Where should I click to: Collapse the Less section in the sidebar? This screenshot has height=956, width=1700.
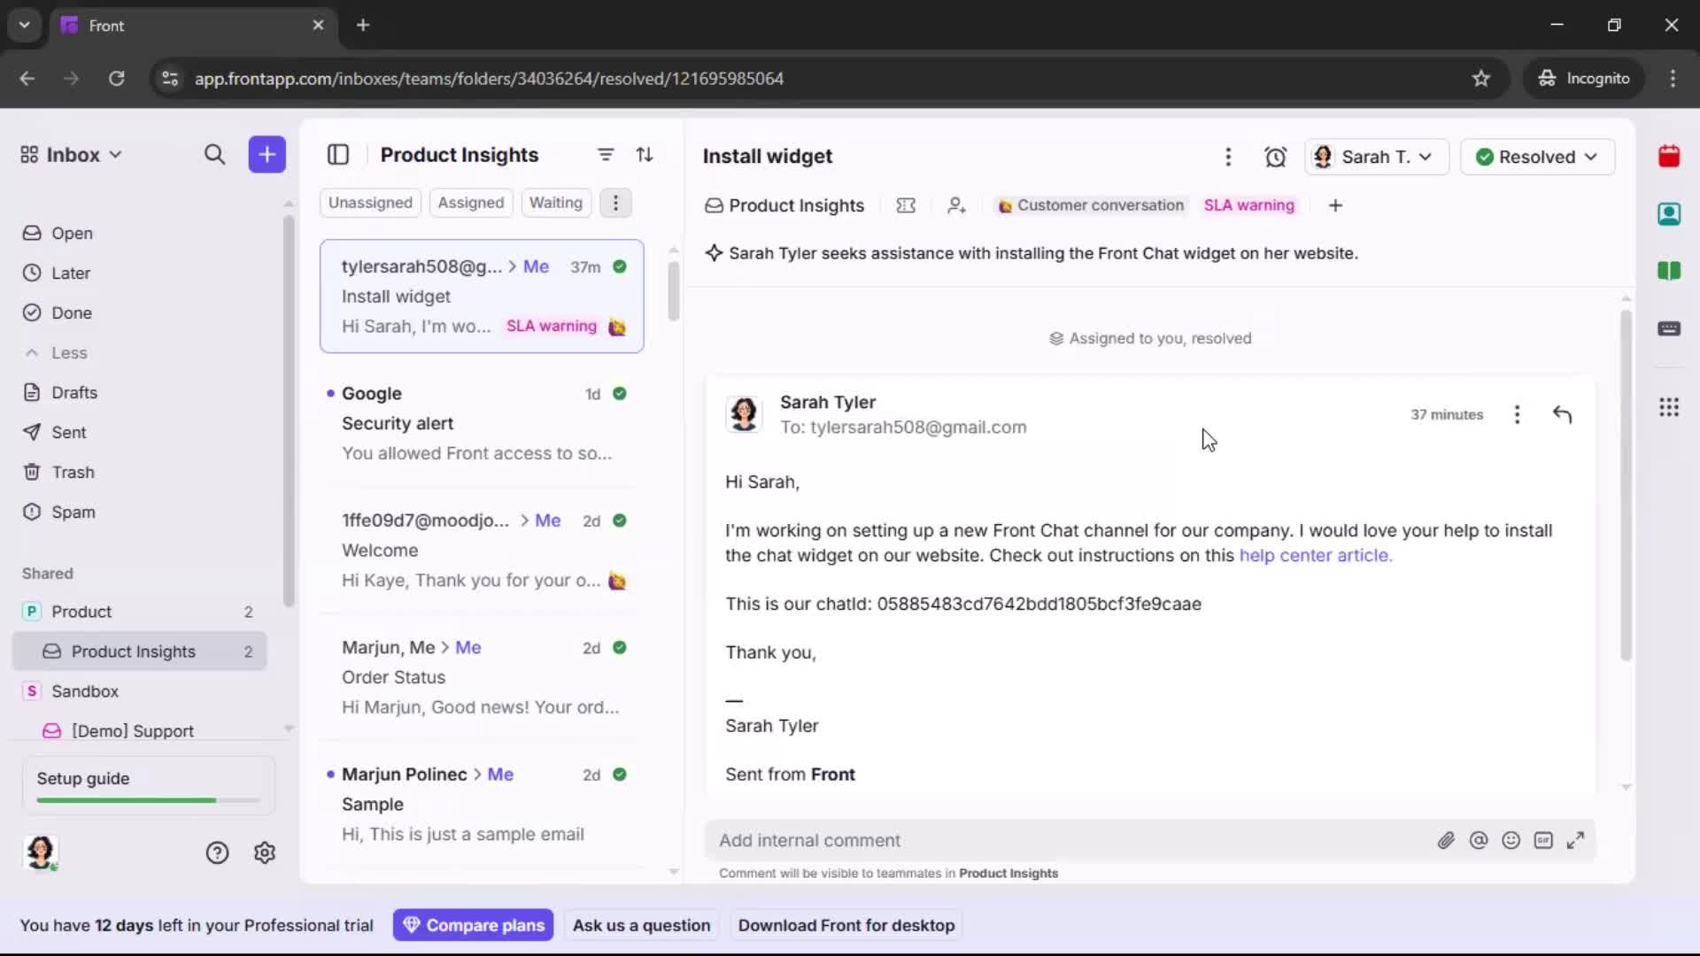tap(57, 352)
